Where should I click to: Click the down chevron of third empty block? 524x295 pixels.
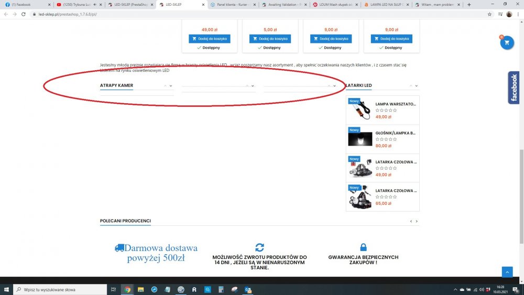[x=334, y=86]
